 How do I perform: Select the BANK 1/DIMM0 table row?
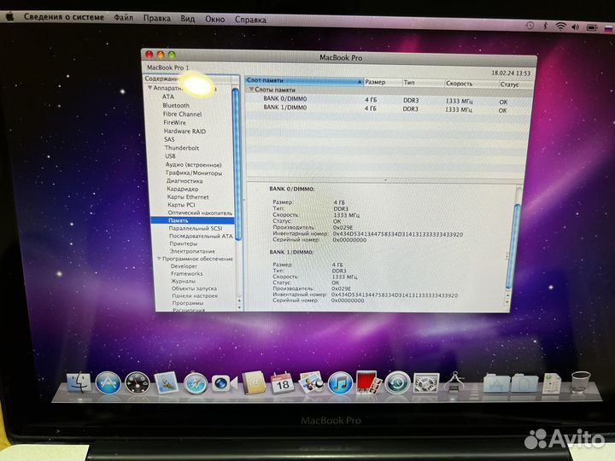click(389, 109)
